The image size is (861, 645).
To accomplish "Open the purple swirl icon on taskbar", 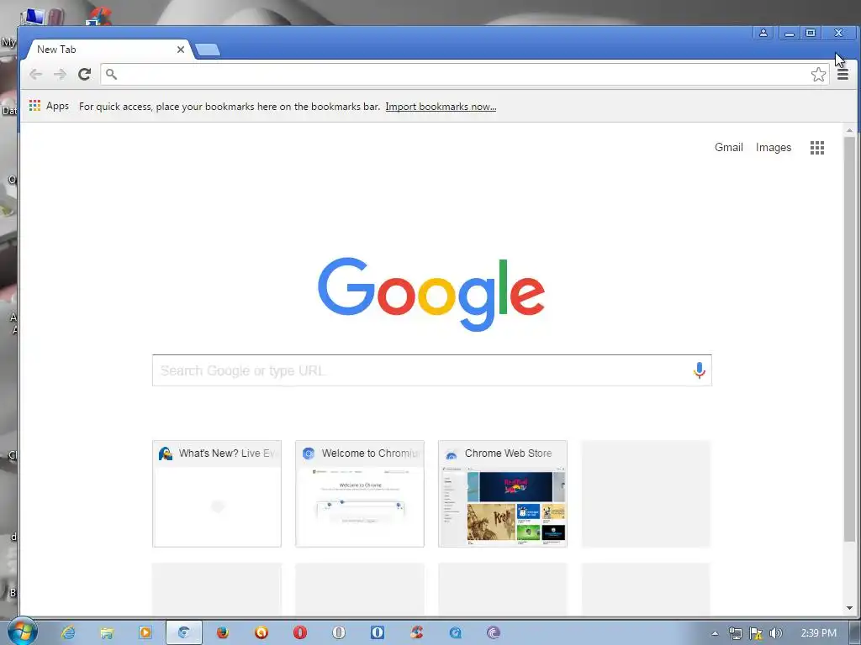I will [494, 632].
